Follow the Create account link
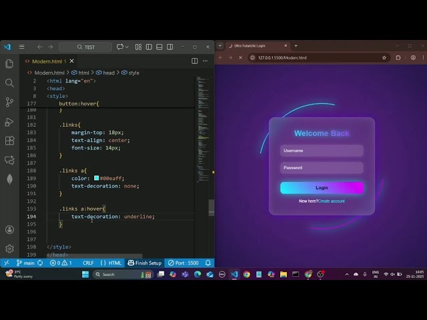Image resolution: width=427 pixels, height=320 pixels. point(331,201)
